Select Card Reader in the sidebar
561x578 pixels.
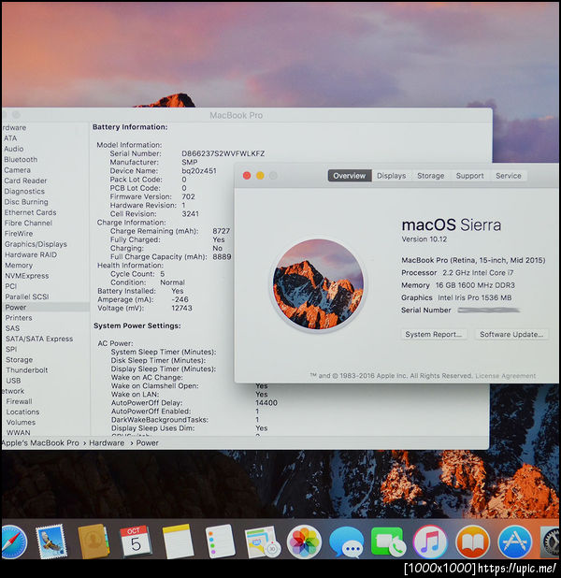click(x=25, y=181)
